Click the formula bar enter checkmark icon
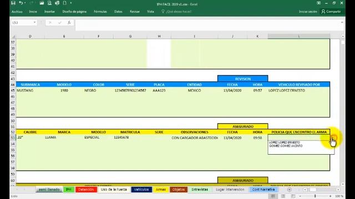Viewport: 355px width, 199px height. (x=60, y=23)
